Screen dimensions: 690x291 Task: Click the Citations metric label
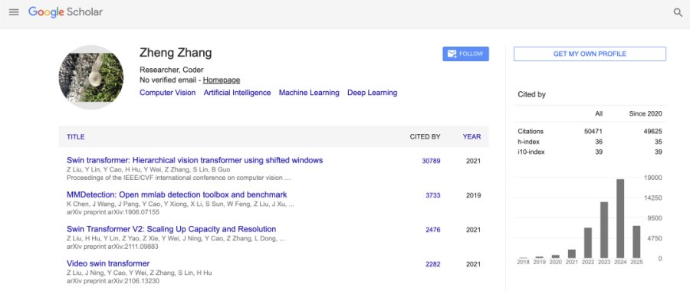531,132
